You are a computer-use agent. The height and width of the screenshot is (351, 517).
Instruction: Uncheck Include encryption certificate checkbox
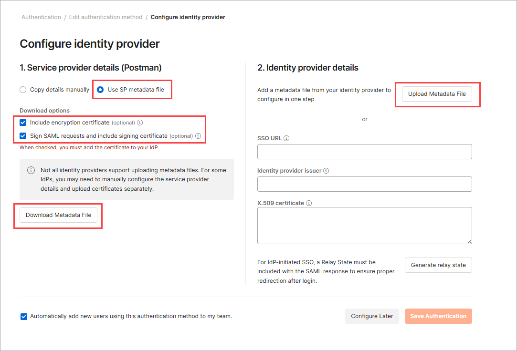[x=23, y=123]
